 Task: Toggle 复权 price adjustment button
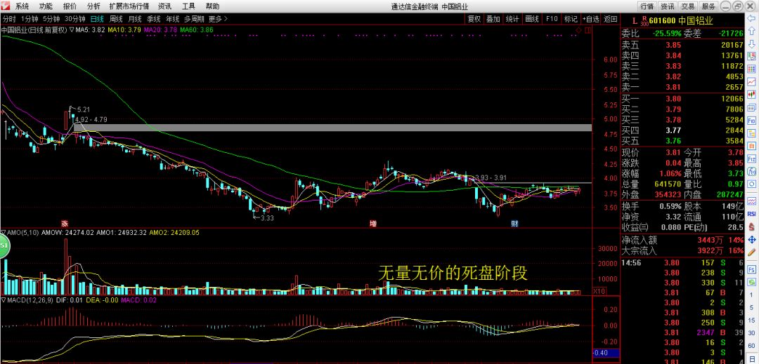474,19
